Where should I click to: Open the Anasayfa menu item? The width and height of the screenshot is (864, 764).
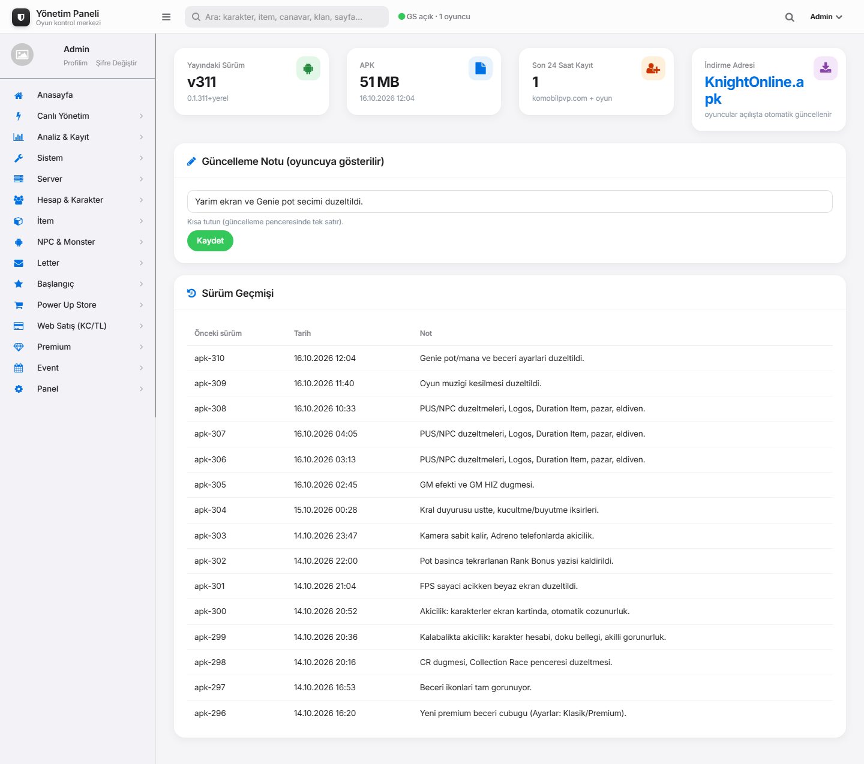pos(77,95)
